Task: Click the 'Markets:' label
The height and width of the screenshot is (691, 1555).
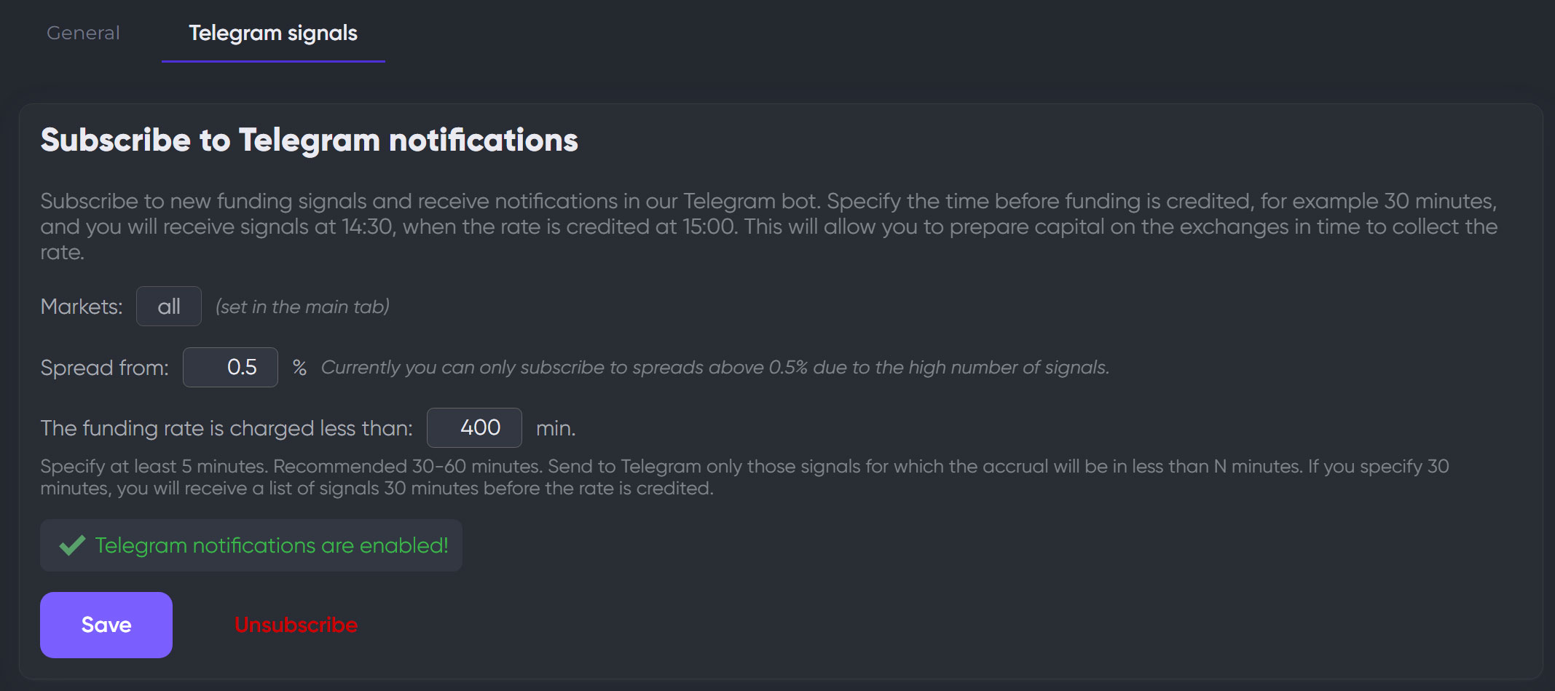Action: coord(82,307)
